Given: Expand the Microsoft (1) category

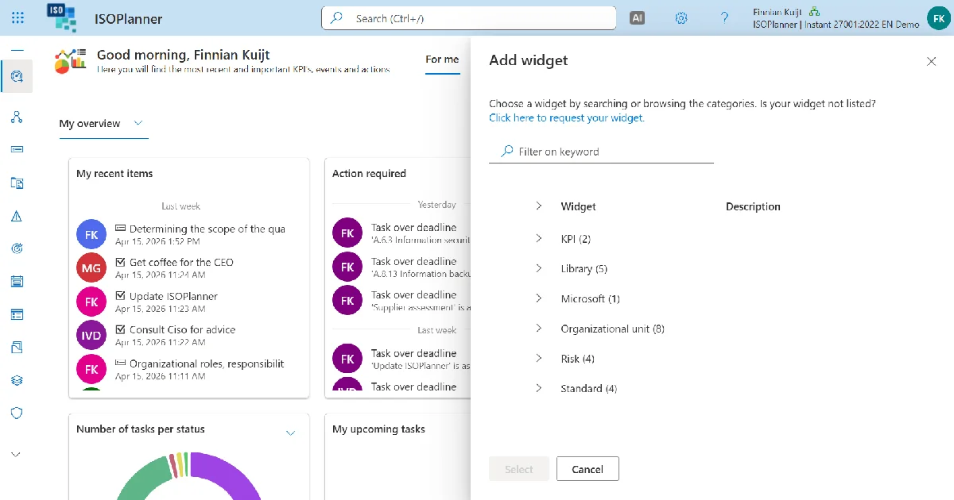Looking at the screenshot, I should pyautogui.click(x=538, y=298).
